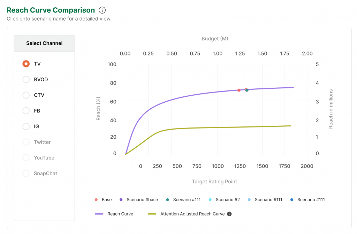
Task: Click the red Base data point on chart
Action: (239, 90)
